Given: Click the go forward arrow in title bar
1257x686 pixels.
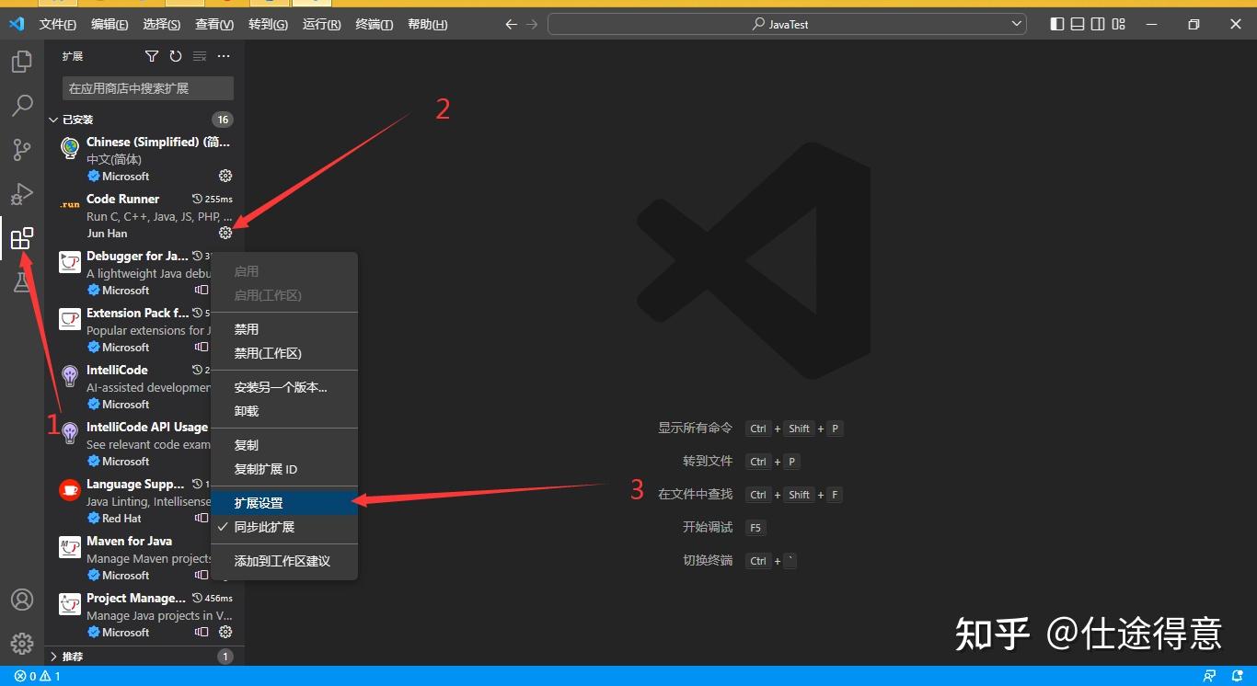Looking at the screenshot, I should pos(532,25).
